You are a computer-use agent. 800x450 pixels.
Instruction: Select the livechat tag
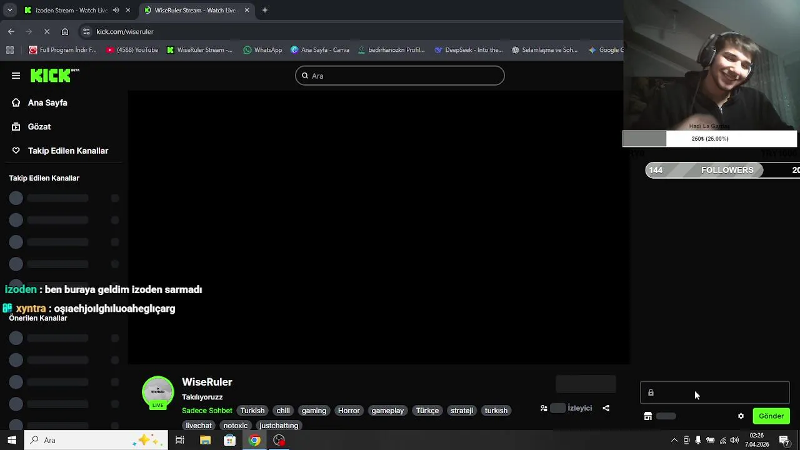(199, 426)
